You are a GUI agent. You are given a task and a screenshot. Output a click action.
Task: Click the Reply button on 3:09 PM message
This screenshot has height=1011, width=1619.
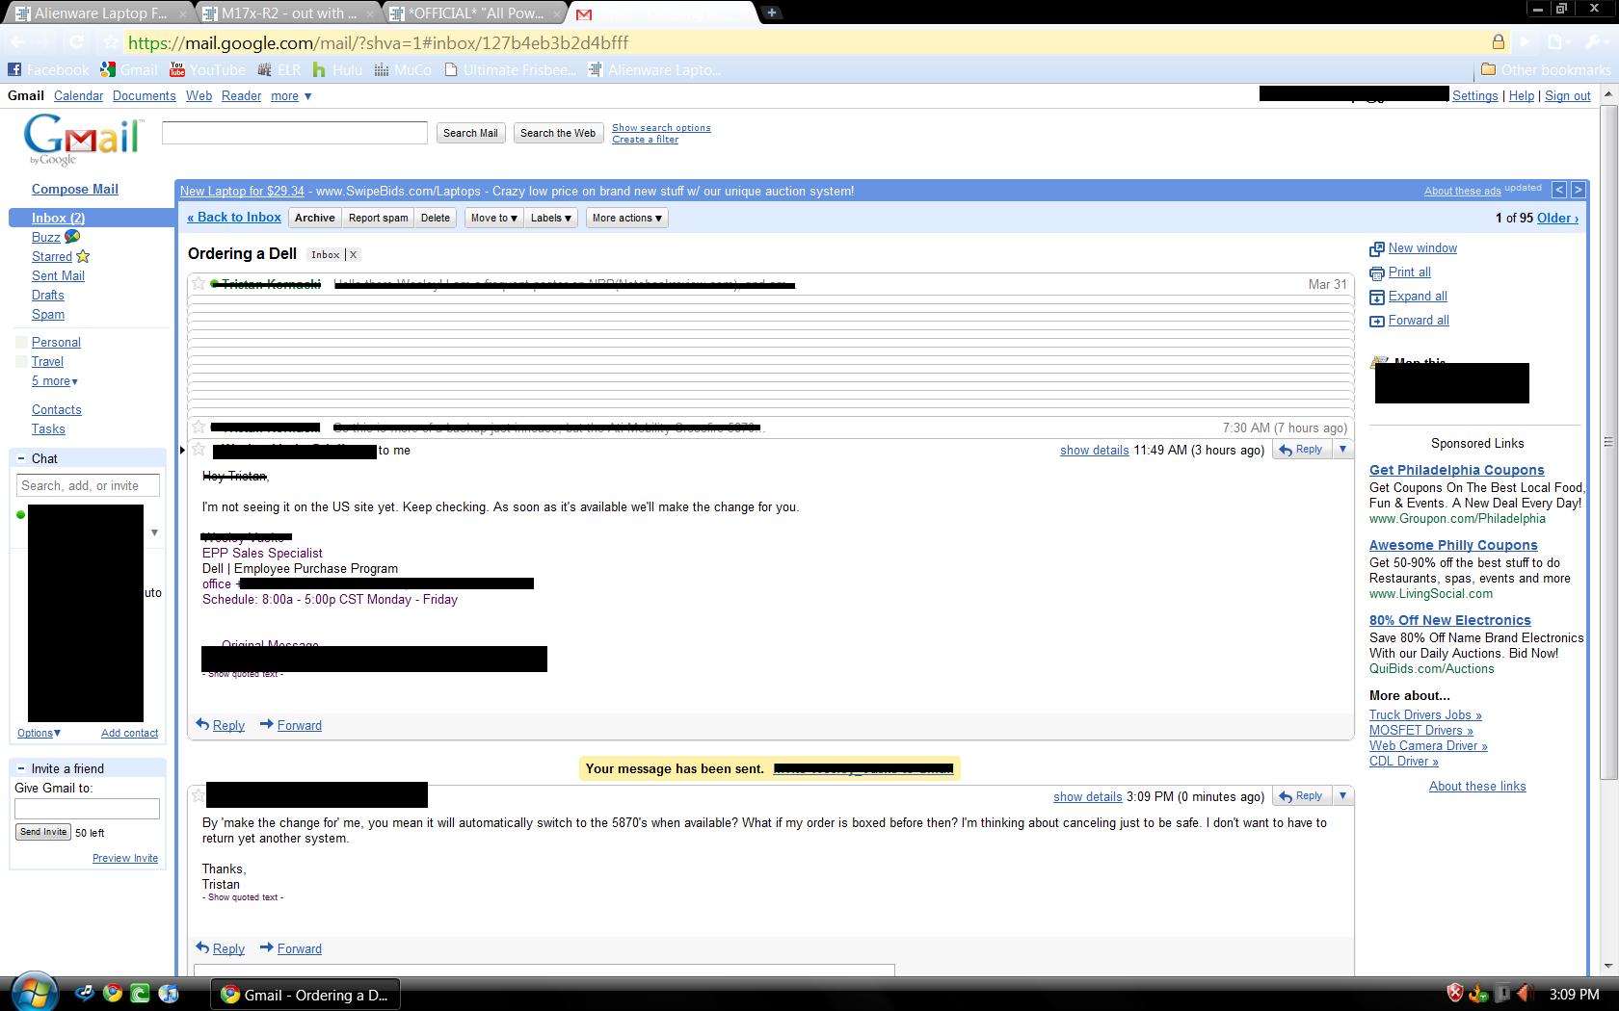(1301, 795)
